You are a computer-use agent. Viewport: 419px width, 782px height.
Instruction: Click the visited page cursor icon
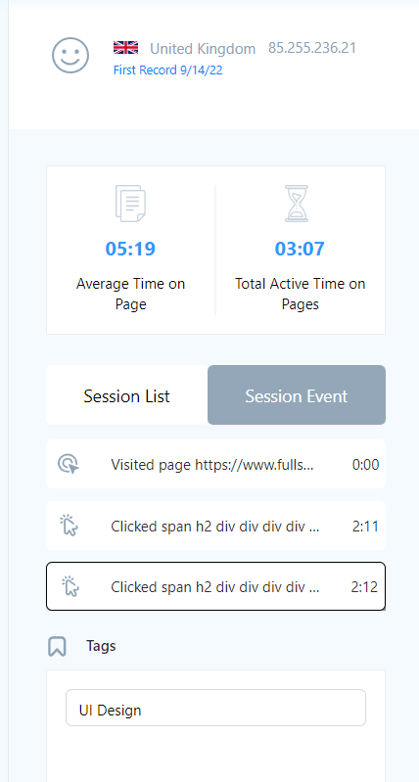69,464
